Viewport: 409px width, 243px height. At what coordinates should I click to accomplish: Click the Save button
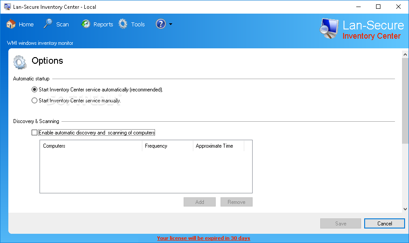[x=340, y=223]
